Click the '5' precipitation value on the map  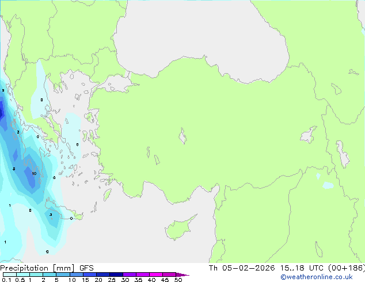click(x=14, y=169)
